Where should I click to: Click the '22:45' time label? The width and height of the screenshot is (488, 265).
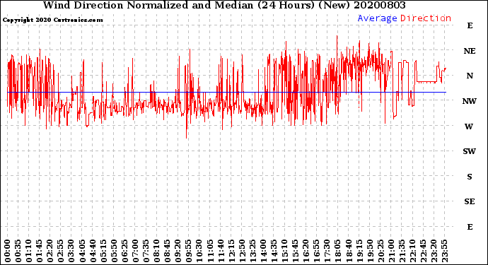point(423,251)
